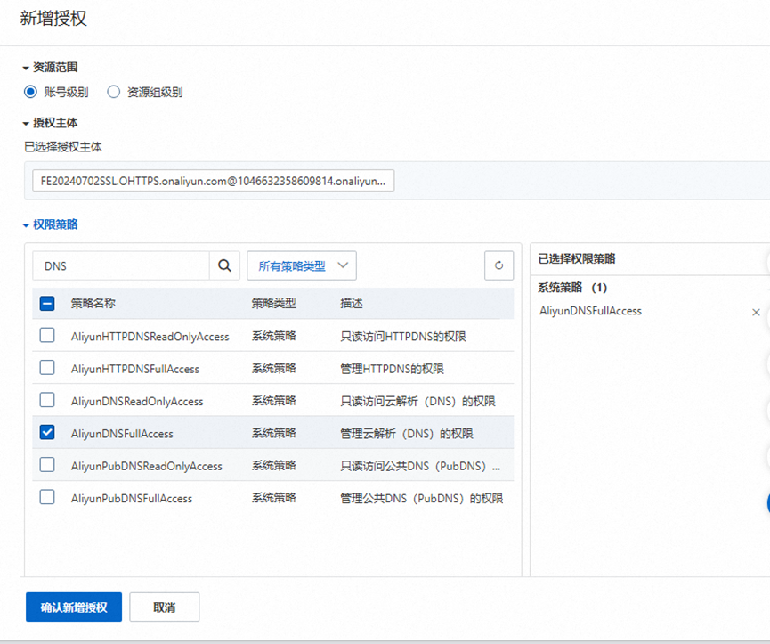Click the description 管理云解析（DNS）的权限

[x=407, y=434]
